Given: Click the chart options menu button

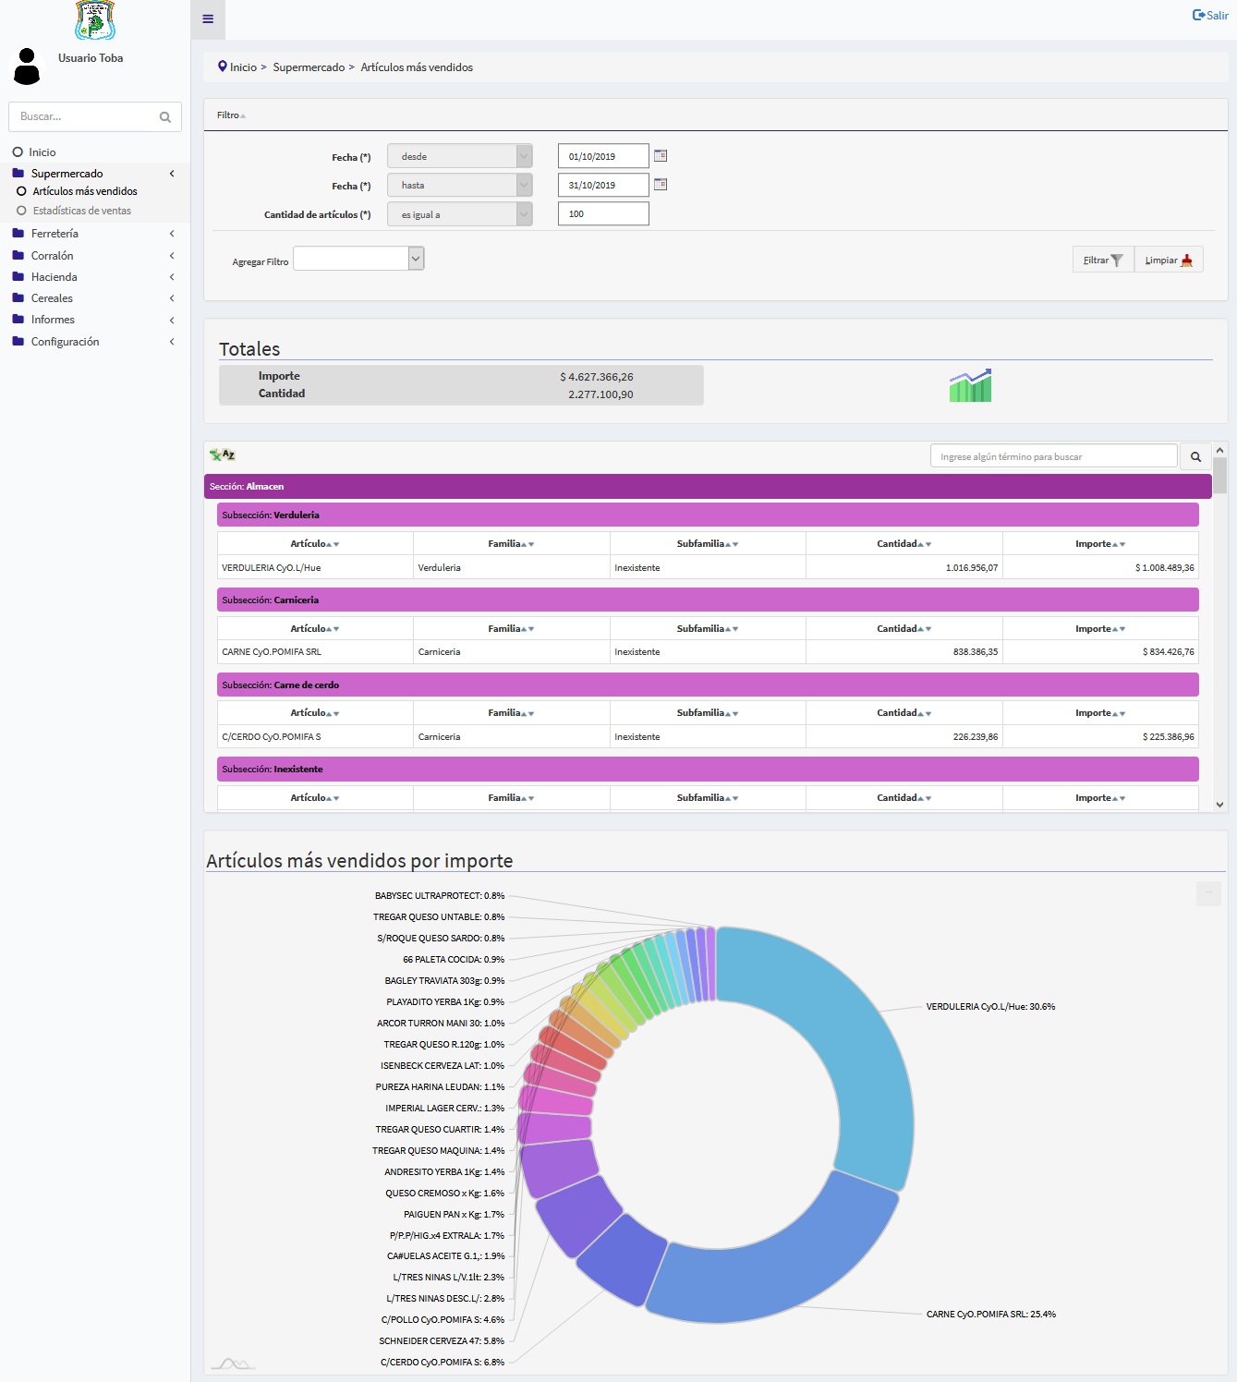Looking at the screenshot, I should [1207, 893].
